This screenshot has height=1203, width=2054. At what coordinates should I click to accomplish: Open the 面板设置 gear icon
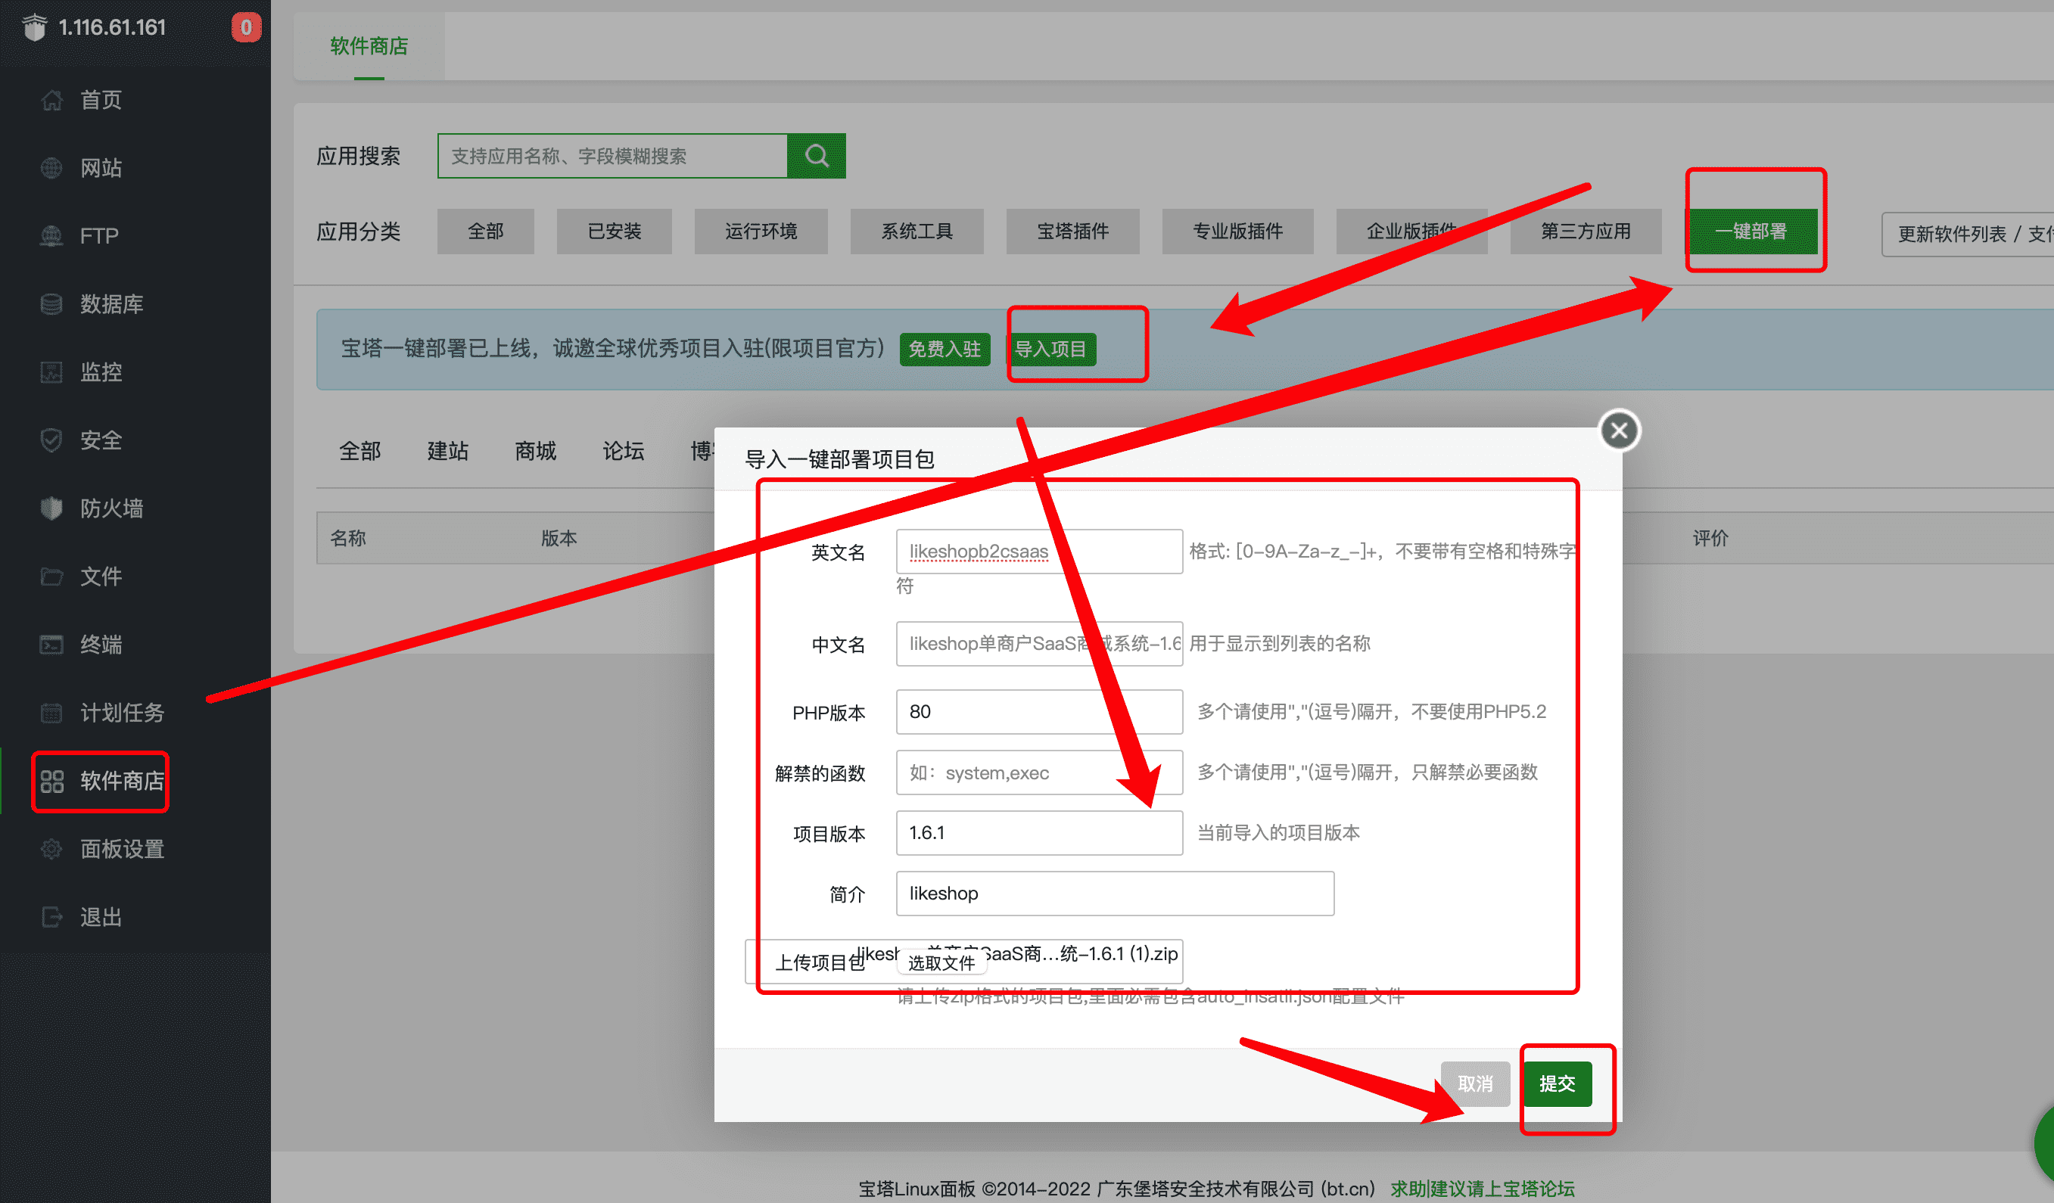[51, 848]
